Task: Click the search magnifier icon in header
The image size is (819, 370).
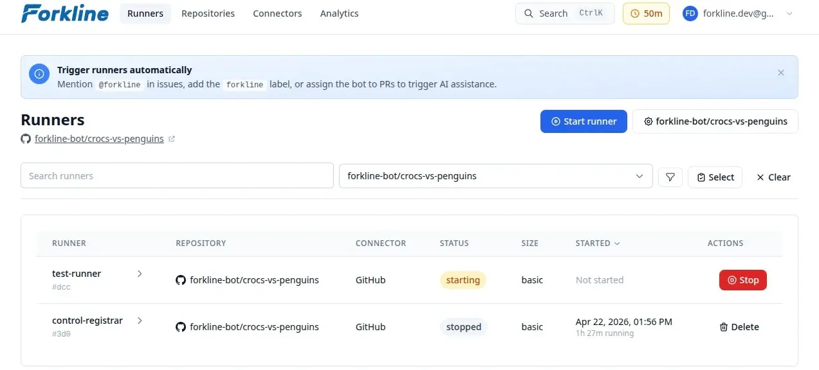Action: point(529,13)
